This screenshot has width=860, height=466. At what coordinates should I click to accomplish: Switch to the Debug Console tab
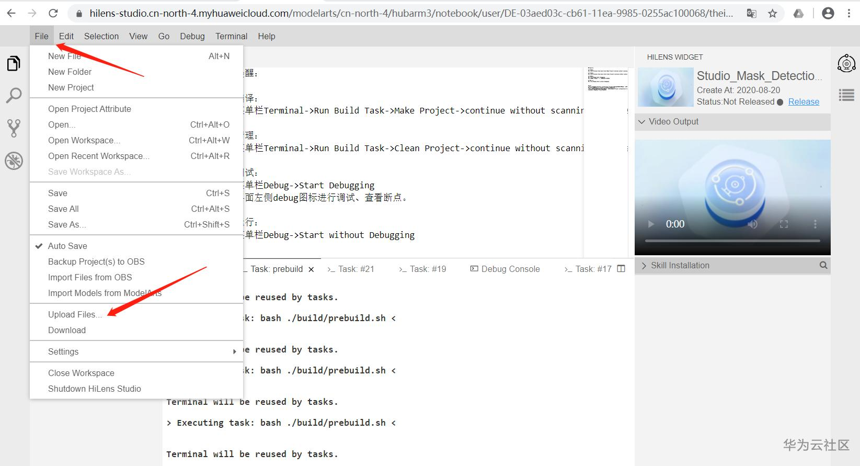505,269
